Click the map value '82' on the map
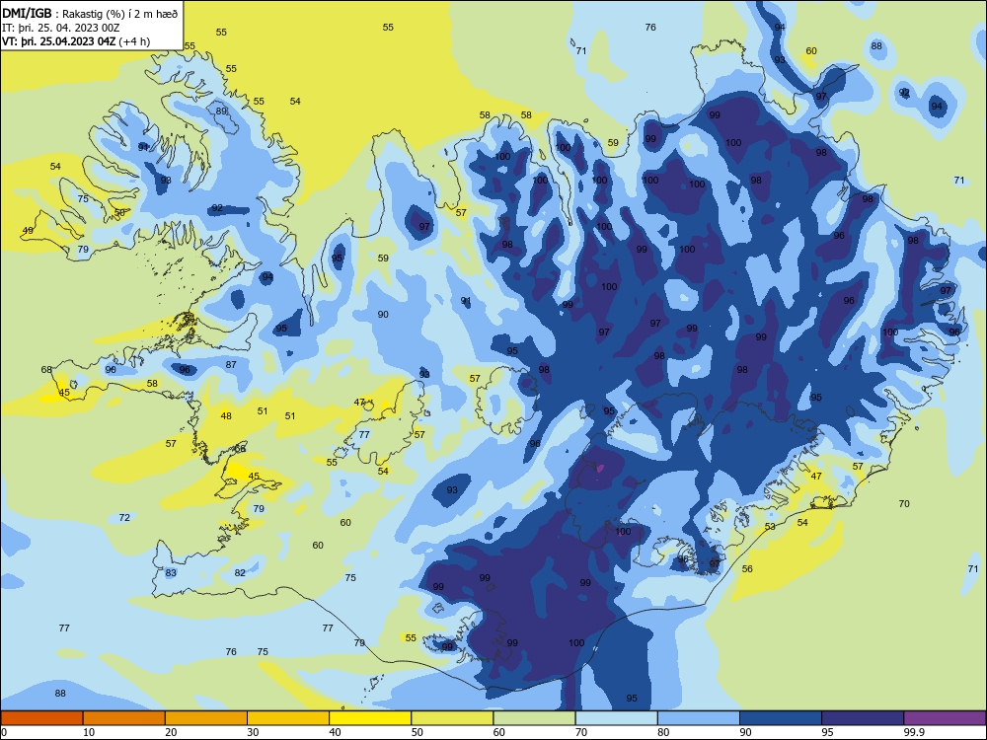 coord(240,572)
